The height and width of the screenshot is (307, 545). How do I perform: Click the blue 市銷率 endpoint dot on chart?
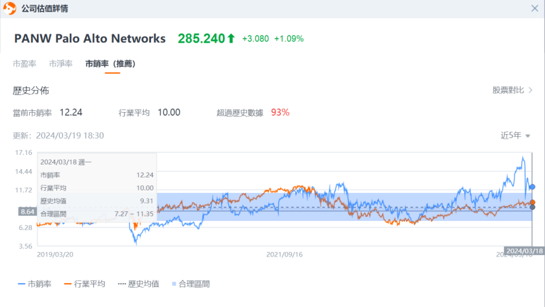pyautogui.click(x=532, y=187)
